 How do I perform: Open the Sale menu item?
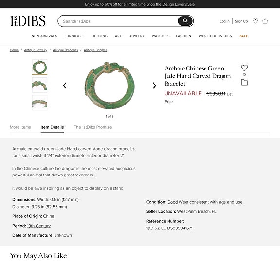click(244, 36)
